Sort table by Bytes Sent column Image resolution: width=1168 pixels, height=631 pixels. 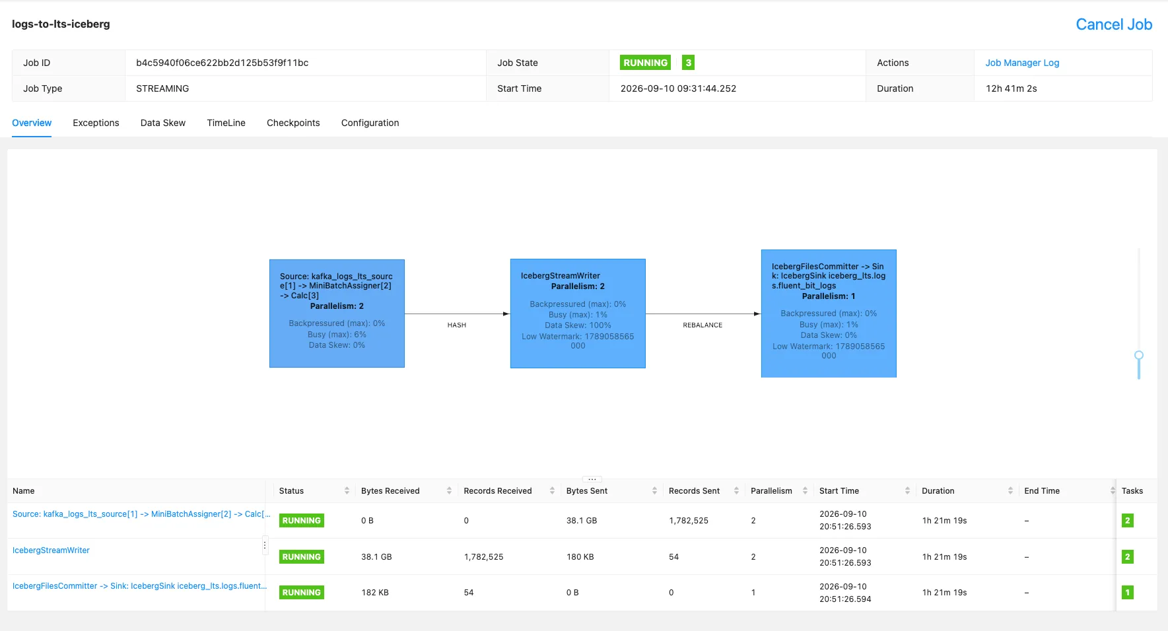[654, 490]
